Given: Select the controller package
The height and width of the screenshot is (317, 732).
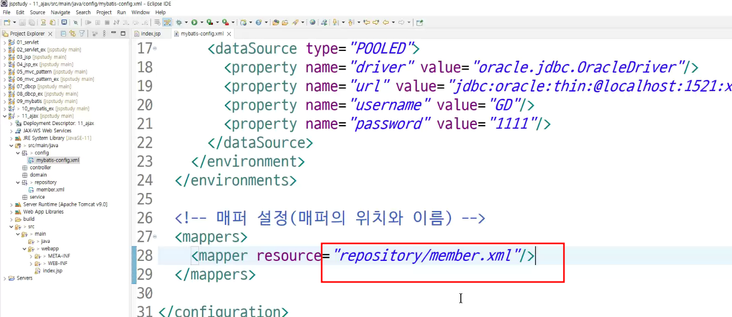Looking at the screenshot, I should tap(40, 168).
